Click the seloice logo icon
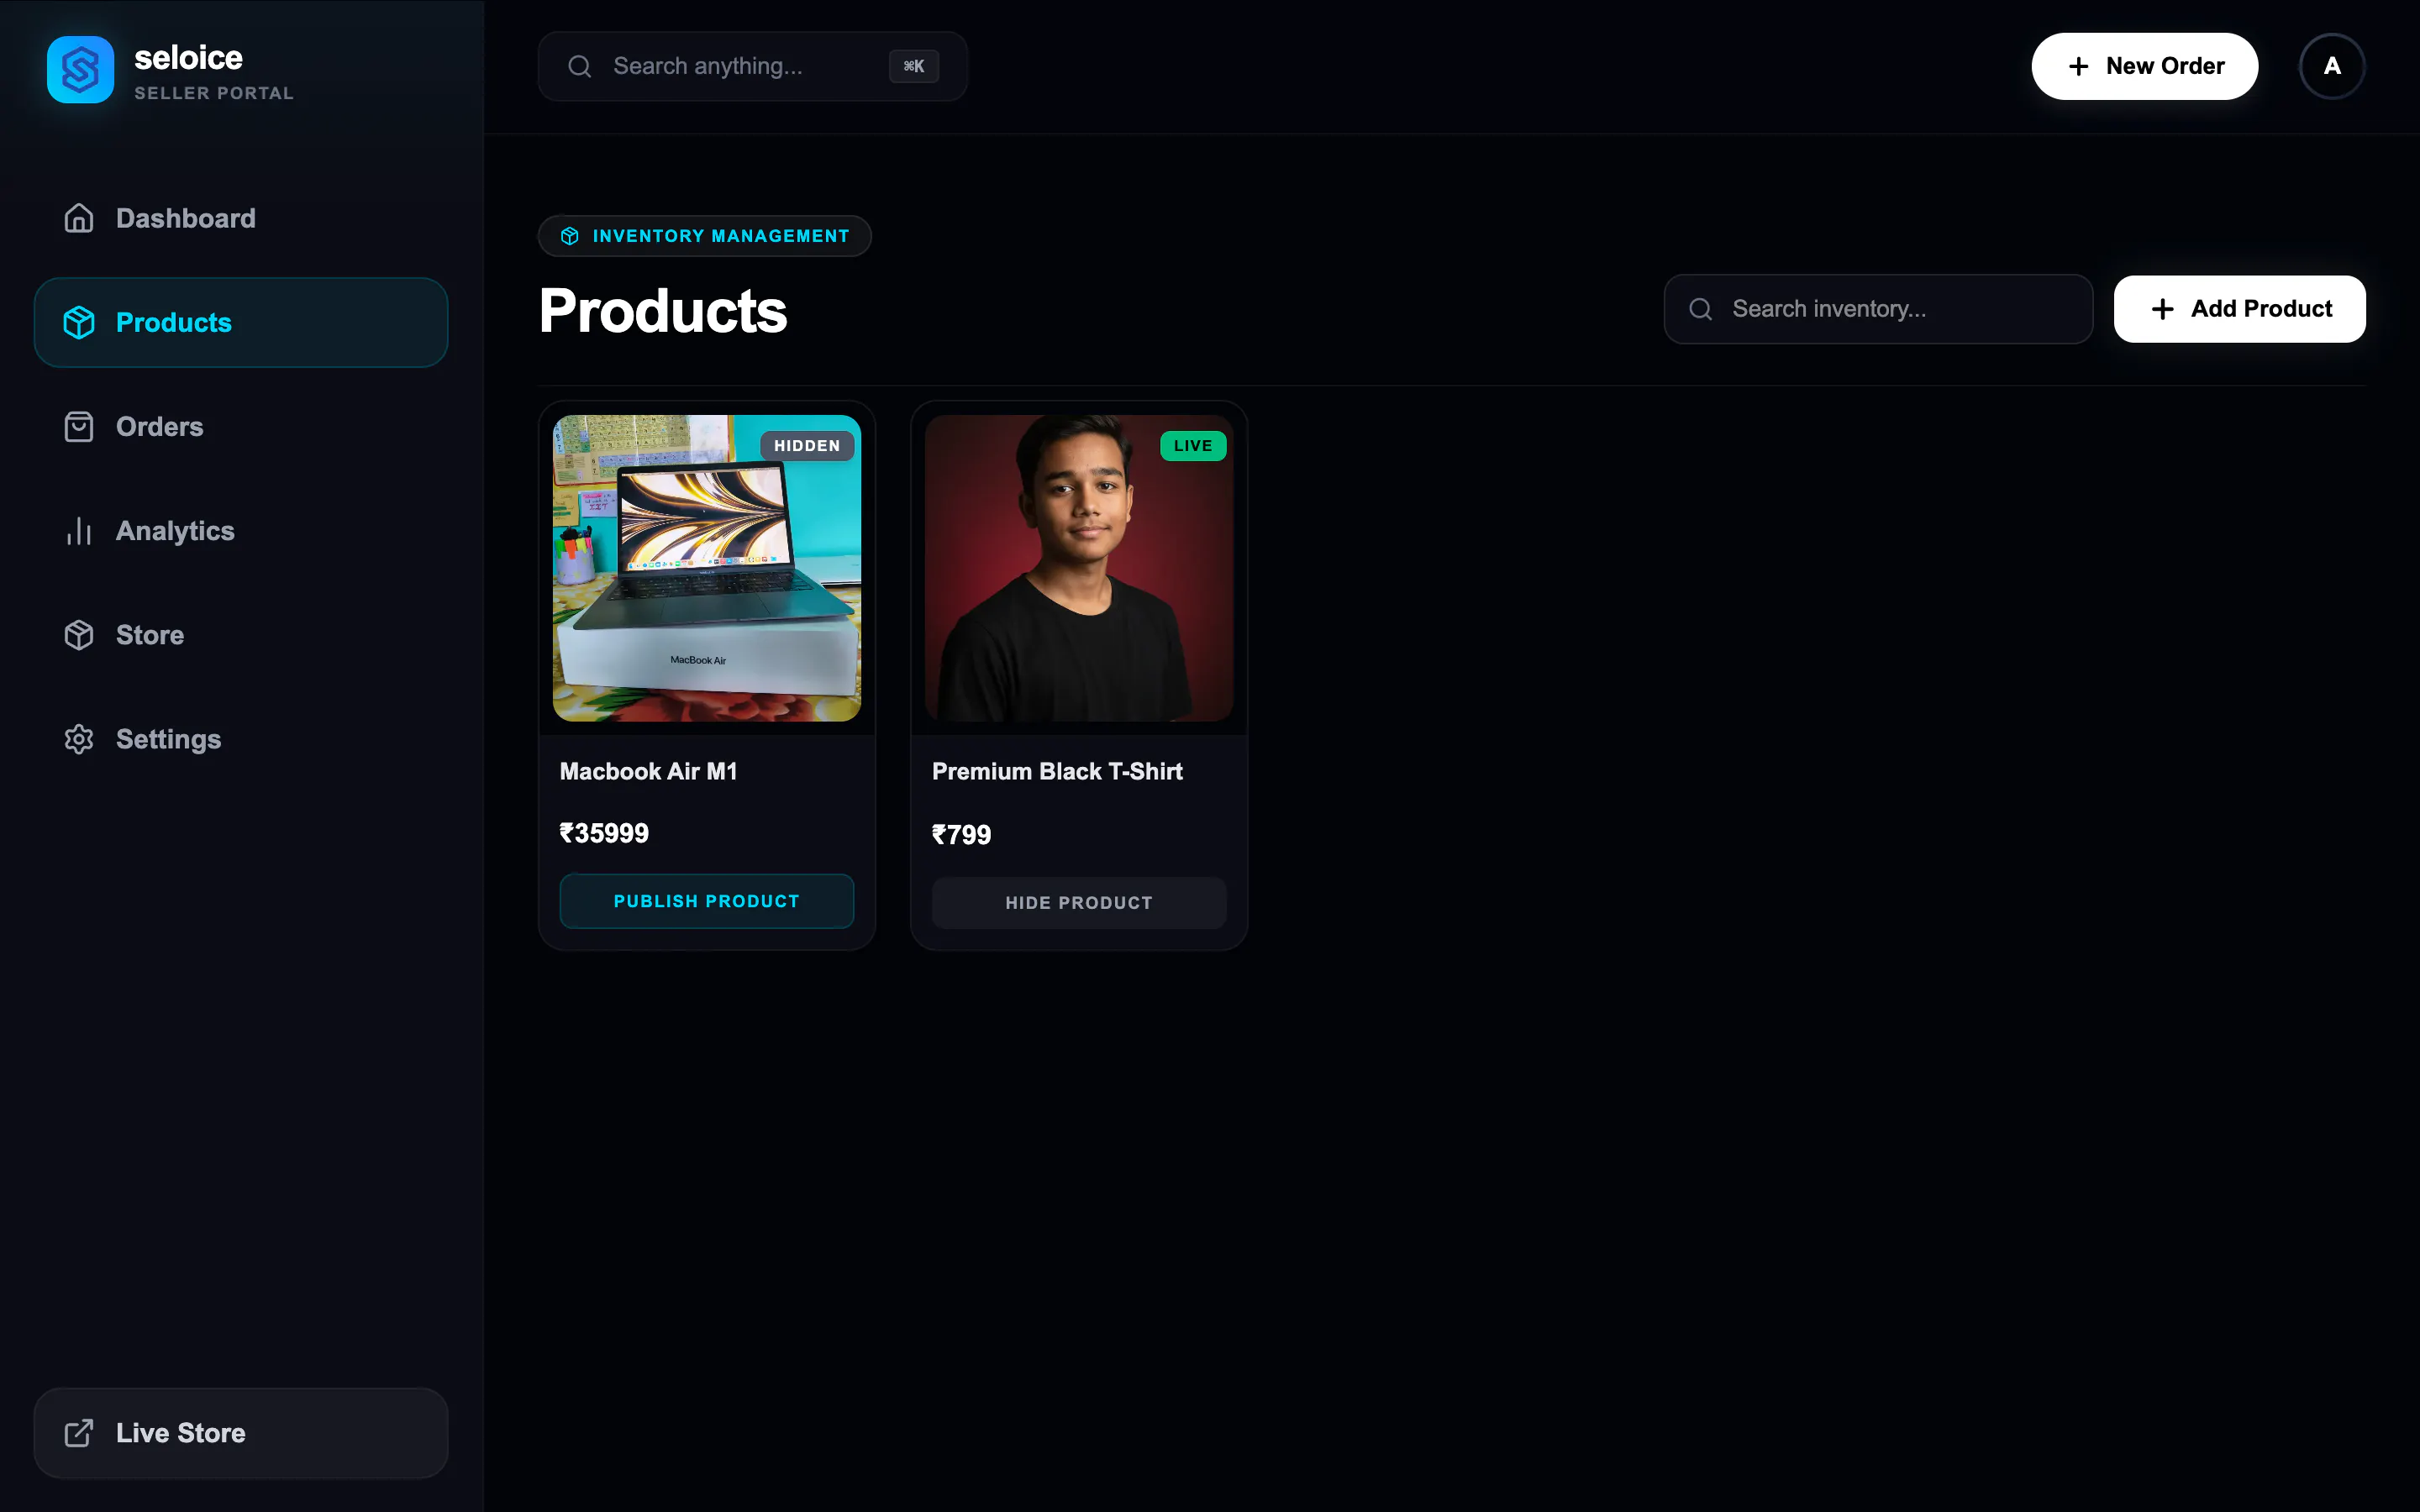This screenshot has width=2420, height=1512. [x=80, y=69]
